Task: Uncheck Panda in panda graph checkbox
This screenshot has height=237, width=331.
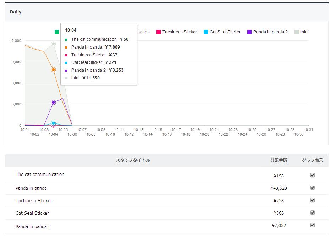Action: (x=313, y=188)
